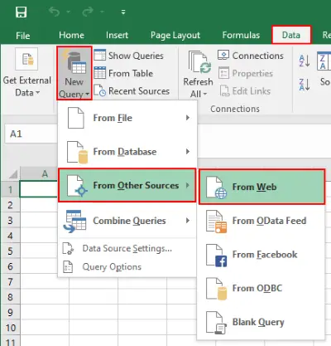
Task: Click the Recent Sources icon
Action: pyautogui.click(x=99, y=90)
